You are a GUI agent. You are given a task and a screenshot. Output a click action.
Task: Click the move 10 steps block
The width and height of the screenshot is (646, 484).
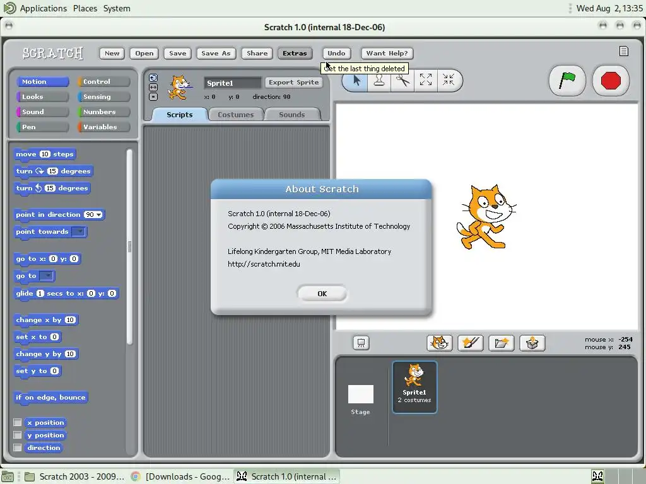pos(45,154)
